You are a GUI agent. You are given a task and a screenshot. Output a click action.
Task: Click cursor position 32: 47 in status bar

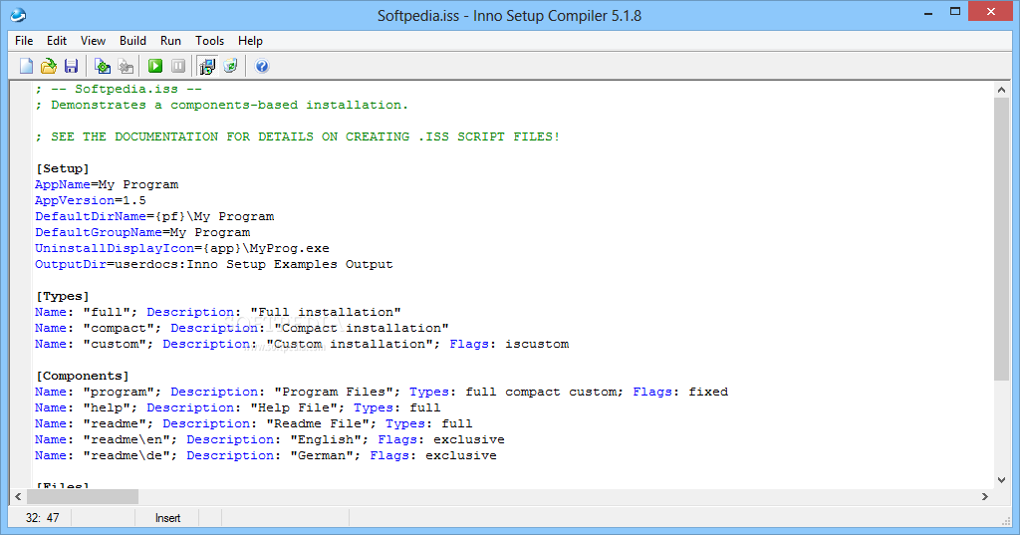[x=42, y=518]
